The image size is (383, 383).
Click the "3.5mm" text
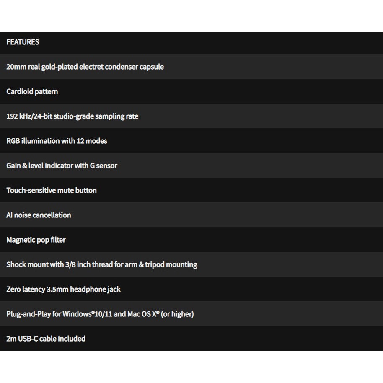[x=58, y=289]
